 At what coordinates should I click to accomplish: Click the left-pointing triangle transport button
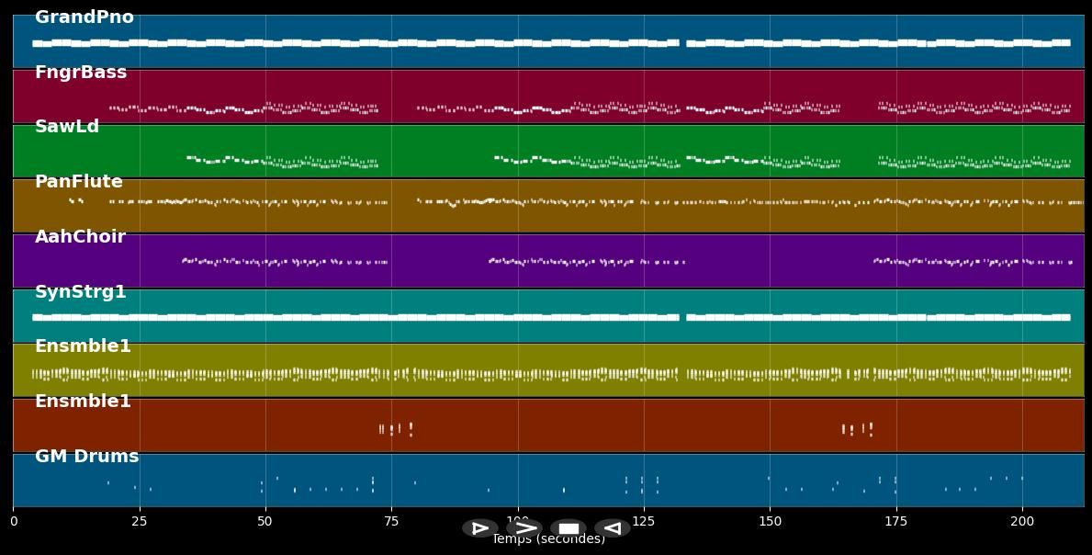point(612,528)
